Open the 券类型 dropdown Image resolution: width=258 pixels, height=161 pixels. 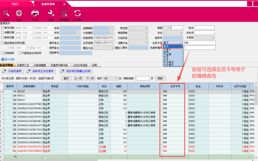click(x=138, y=28)
